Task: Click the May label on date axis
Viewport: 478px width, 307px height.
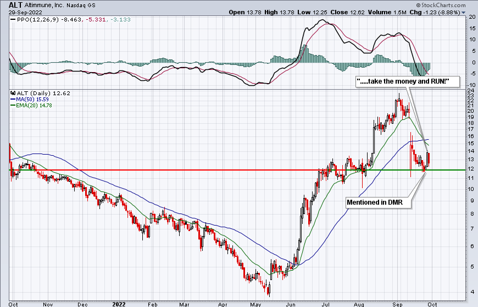Action: [x=255, y=304]
